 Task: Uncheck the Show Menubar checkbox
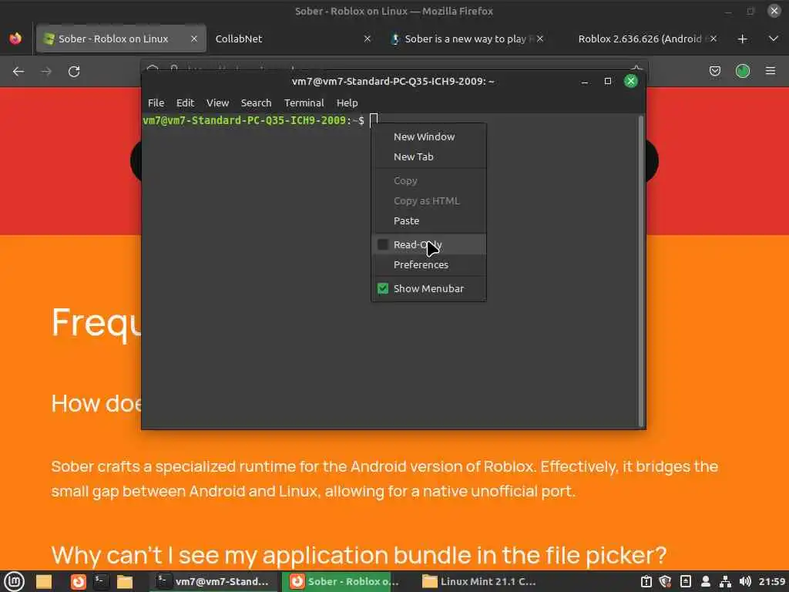pos(383,288)
